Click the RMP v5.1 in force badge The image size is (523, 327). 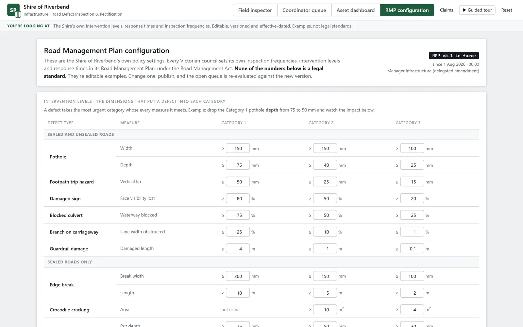pyautogui.click(x=454, y=56)
